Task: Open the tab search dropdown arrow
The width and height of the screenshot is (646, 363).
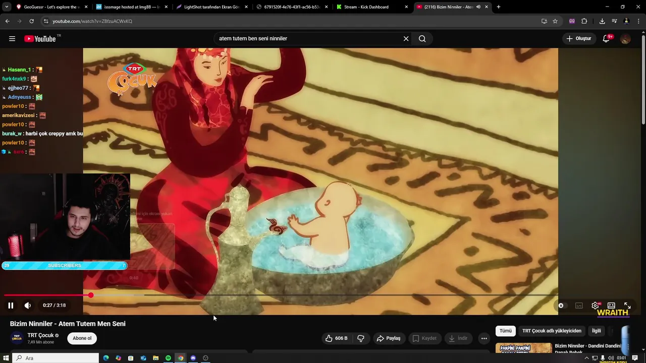Action: tap(7, 7)
